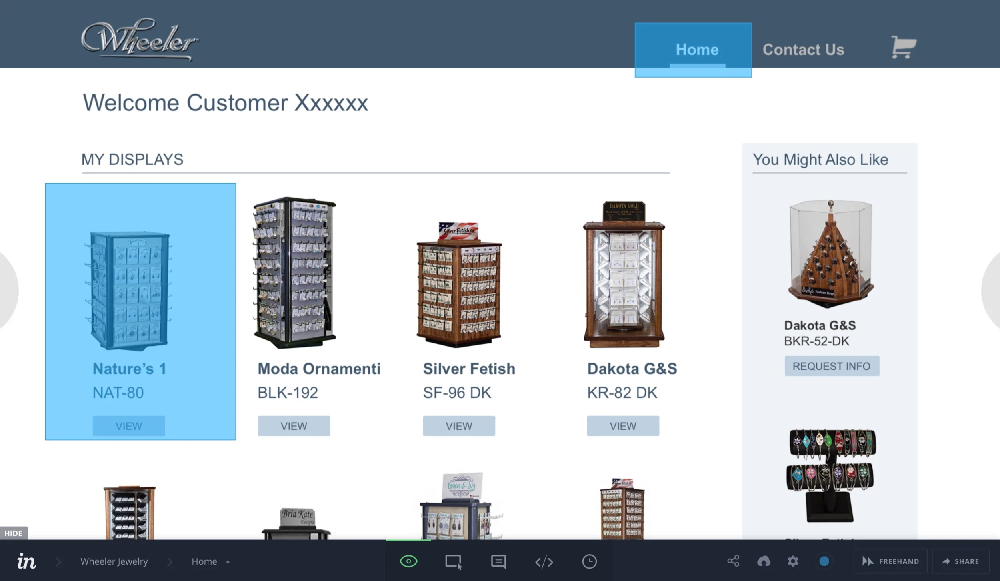Click the Welcome Customer Xxxxxx heading
This screenshot has width=1000, height=581.
tap(225, 103)
